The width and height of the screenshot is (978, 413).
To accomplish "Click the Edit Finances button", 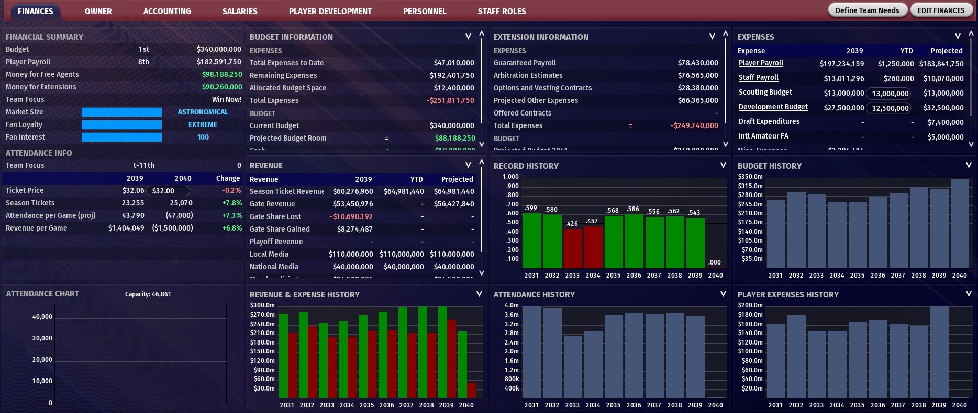I will coord(941,10).
